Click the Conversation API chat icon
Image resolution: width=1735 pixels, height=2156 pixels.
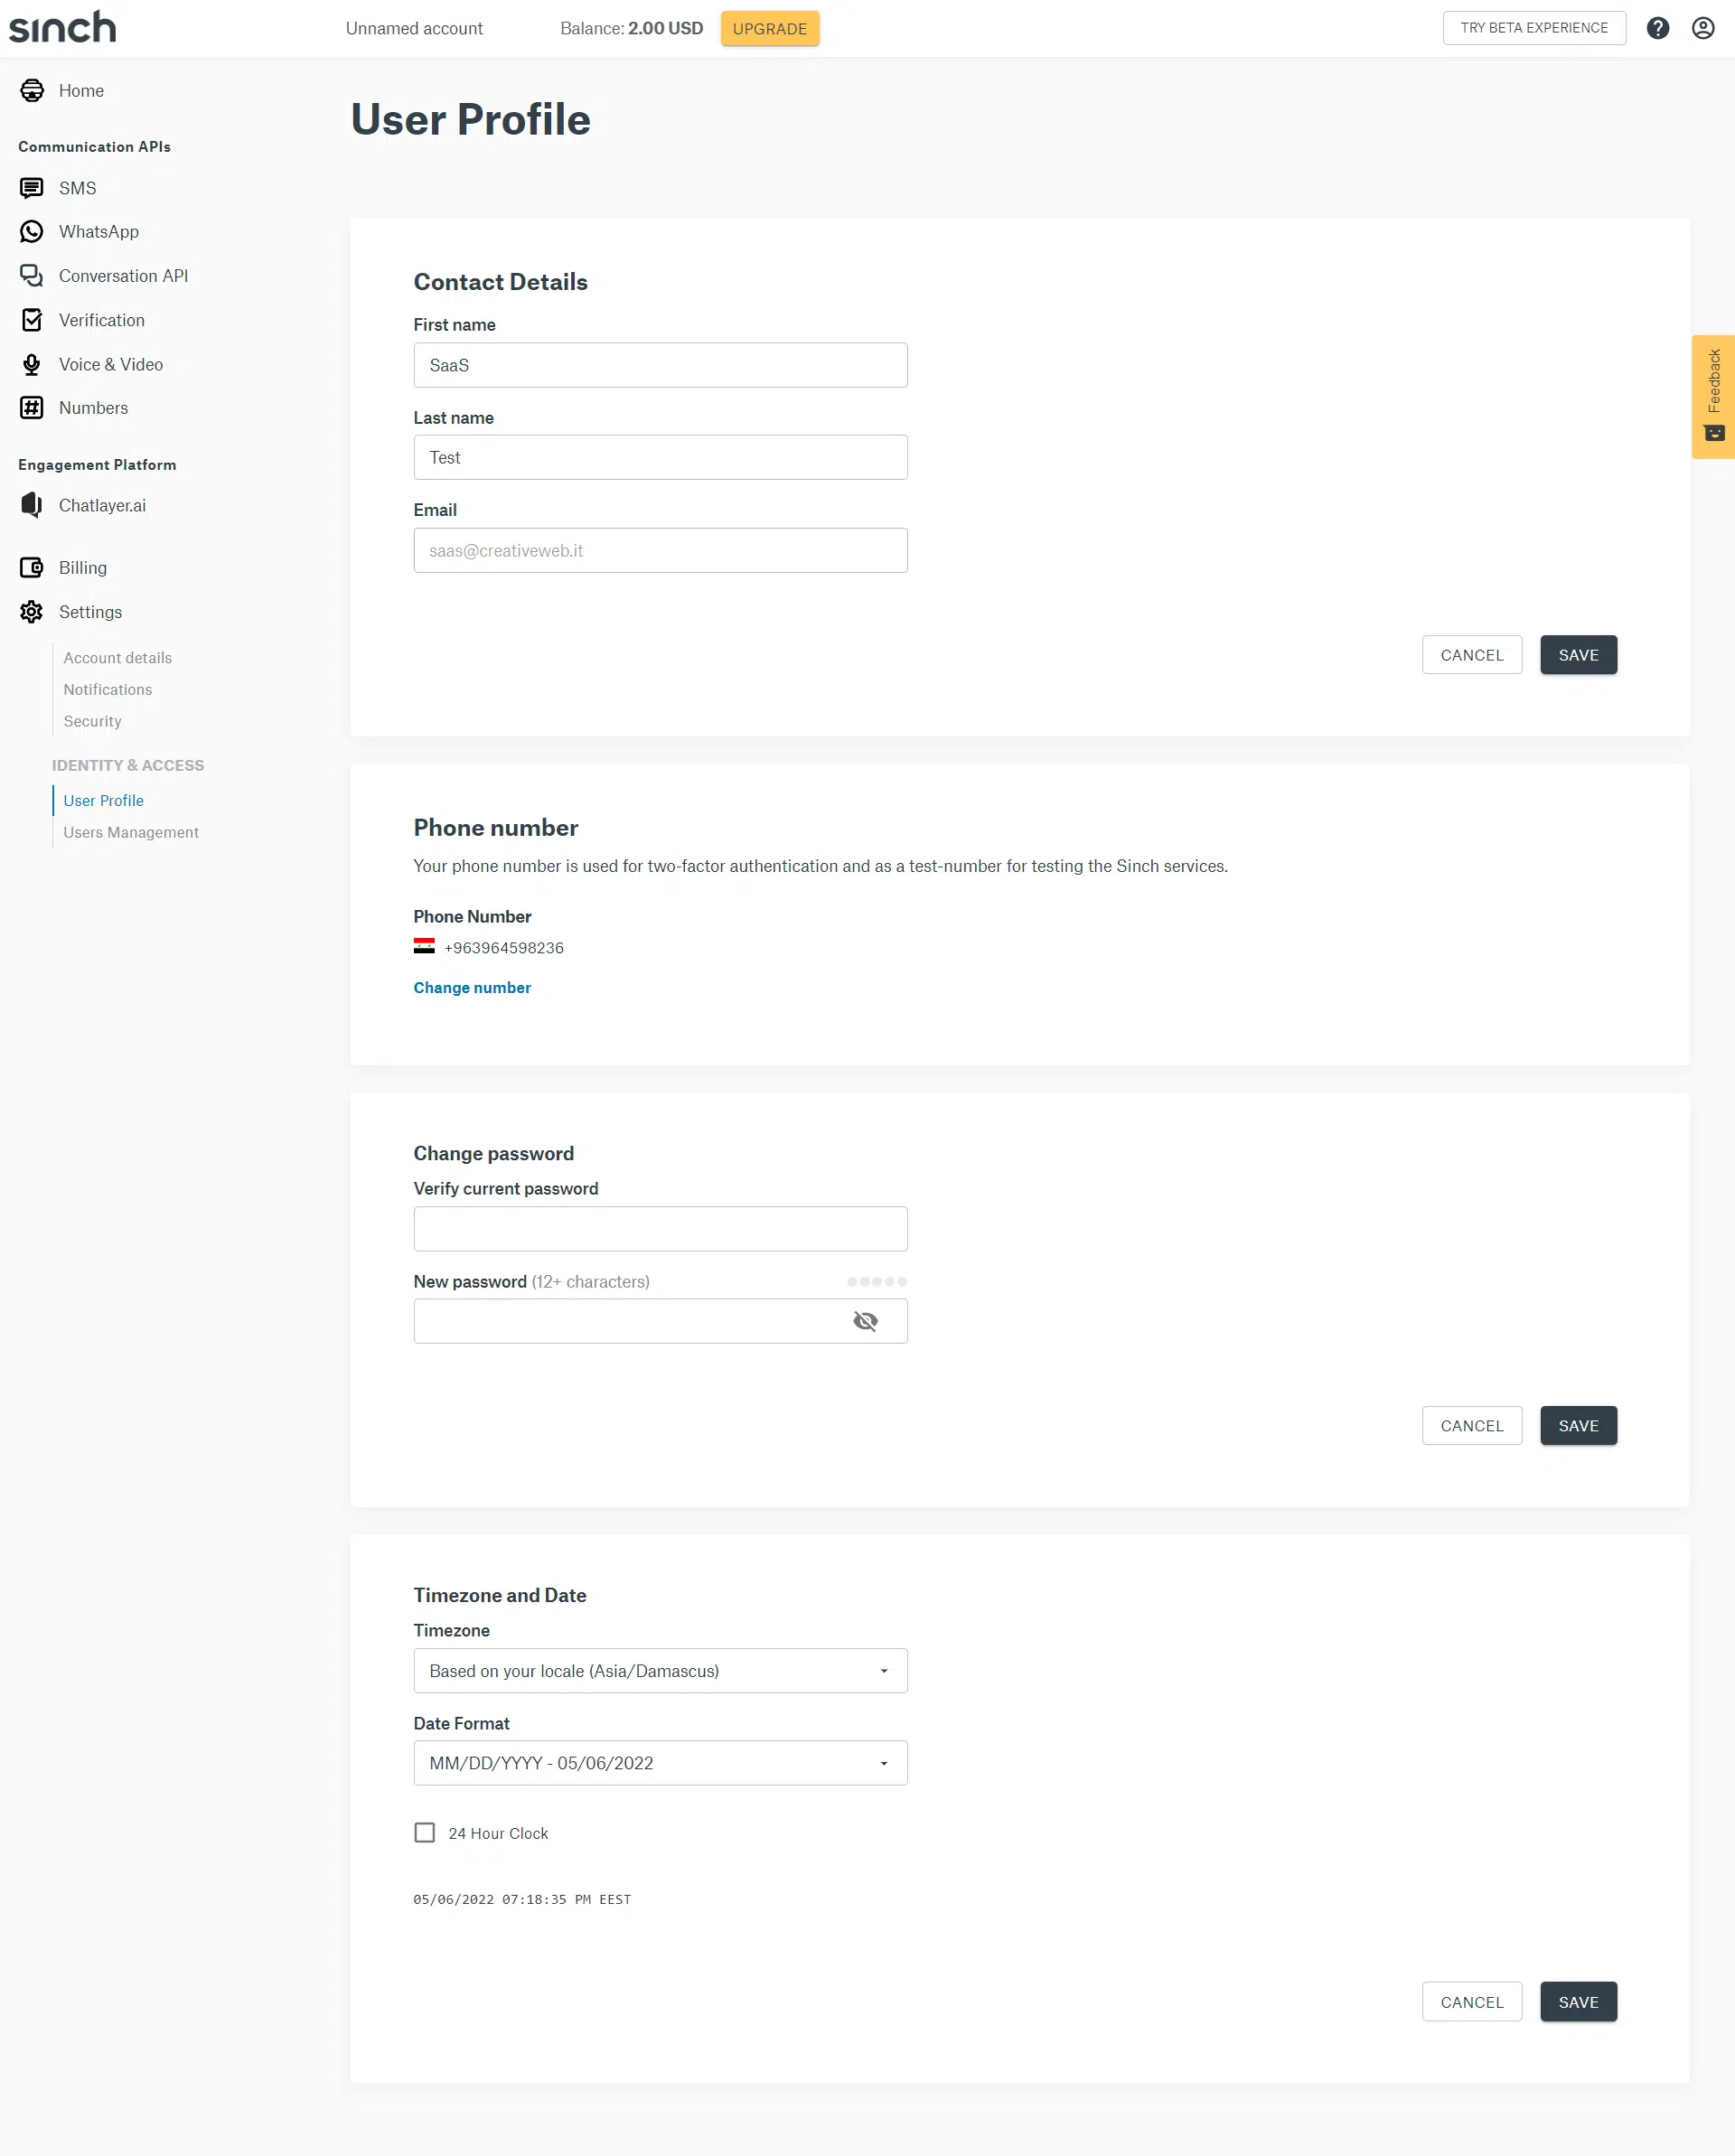pyautogui.click(x=31, y=276)
